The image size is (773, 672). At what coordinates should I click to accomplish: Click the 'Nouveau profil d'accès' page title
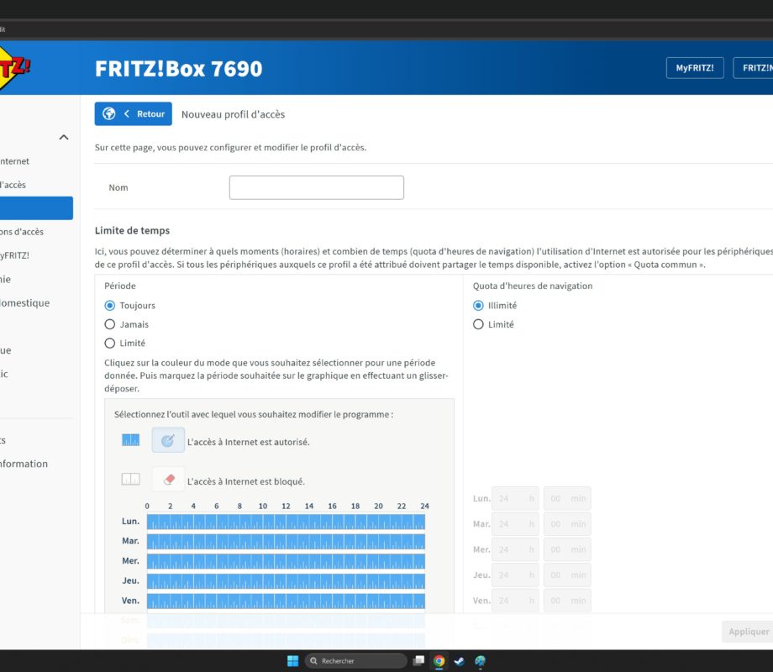[234, 114]
